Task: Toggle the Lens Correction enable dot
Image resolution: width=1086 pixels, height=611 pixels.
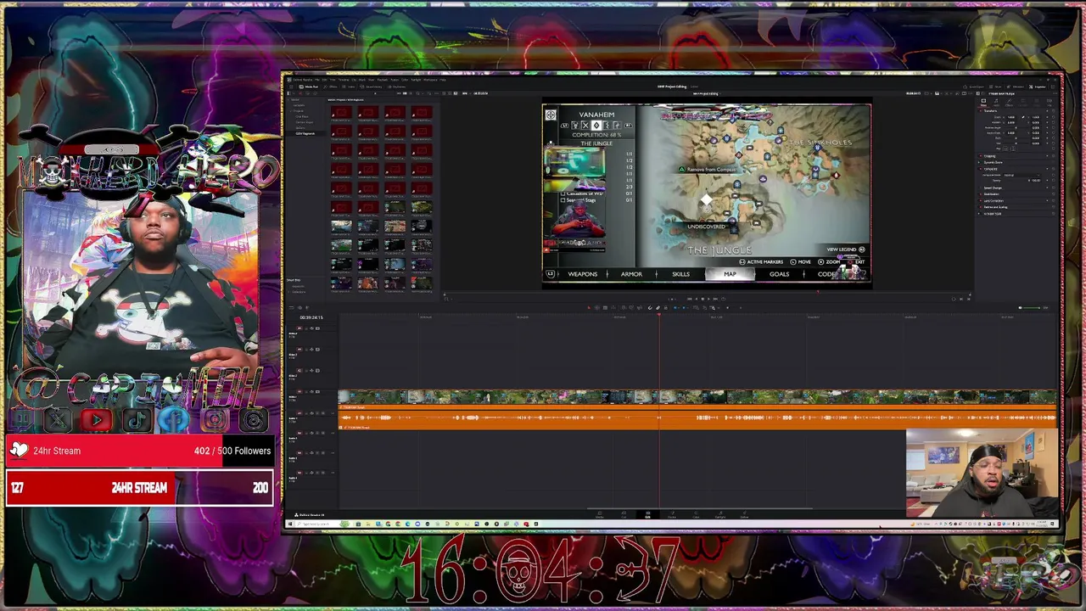Action: 981,200
